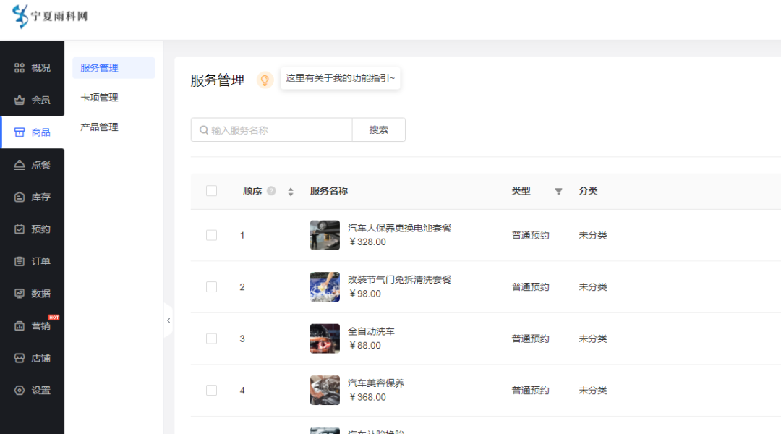The width and height of the screenshot is (781, 434).
Task: Open thumbnail of 全自动洗车
Action: point(325,339)
